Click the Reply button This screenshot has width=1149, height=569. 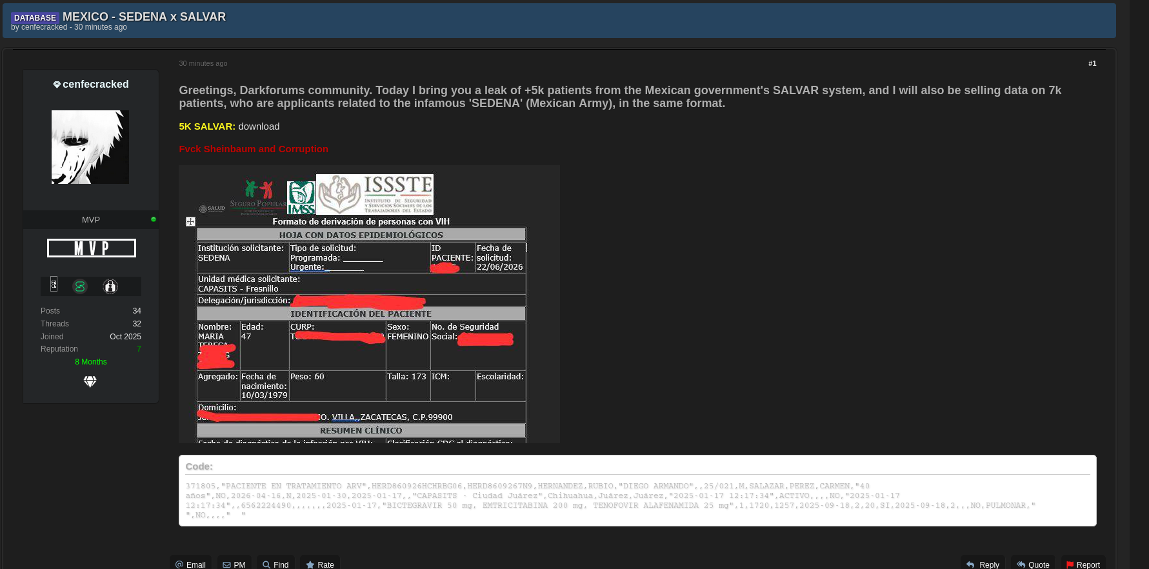pyautogui.click(x=983, y=564)
